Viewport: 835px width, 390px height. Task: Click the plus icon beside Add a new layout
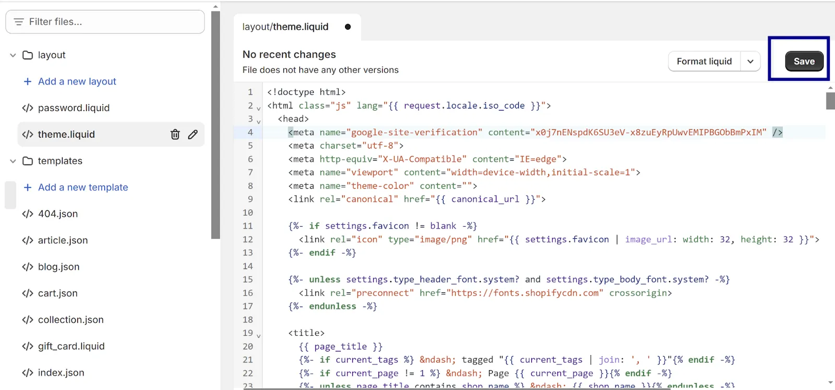[x=28, y=81]
